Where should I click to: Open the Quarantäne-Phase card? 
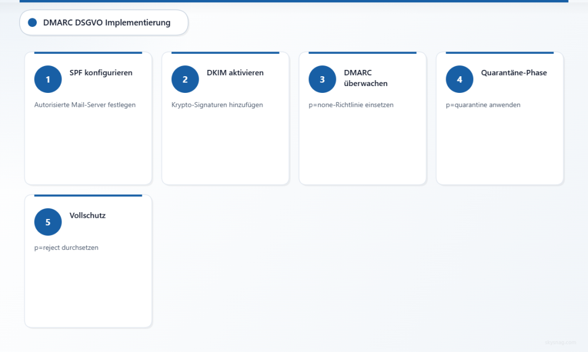[500, 143]
